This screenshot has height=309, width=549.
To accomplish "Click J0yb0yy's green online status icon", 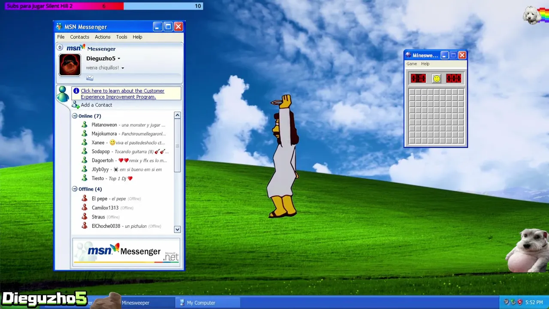I will 84,169.
